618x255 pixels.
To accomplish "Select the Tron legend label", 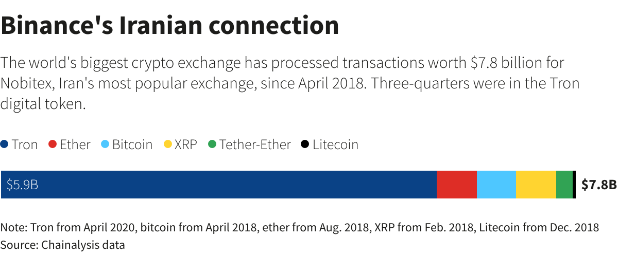I will tap(25, 144).
